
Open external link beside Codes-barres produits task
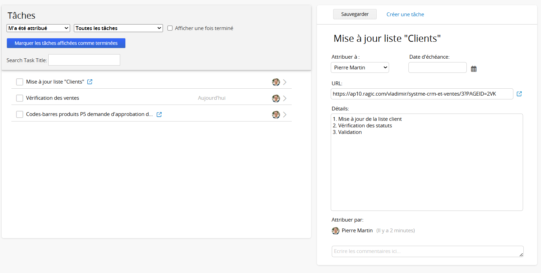[x=159, y=115]
